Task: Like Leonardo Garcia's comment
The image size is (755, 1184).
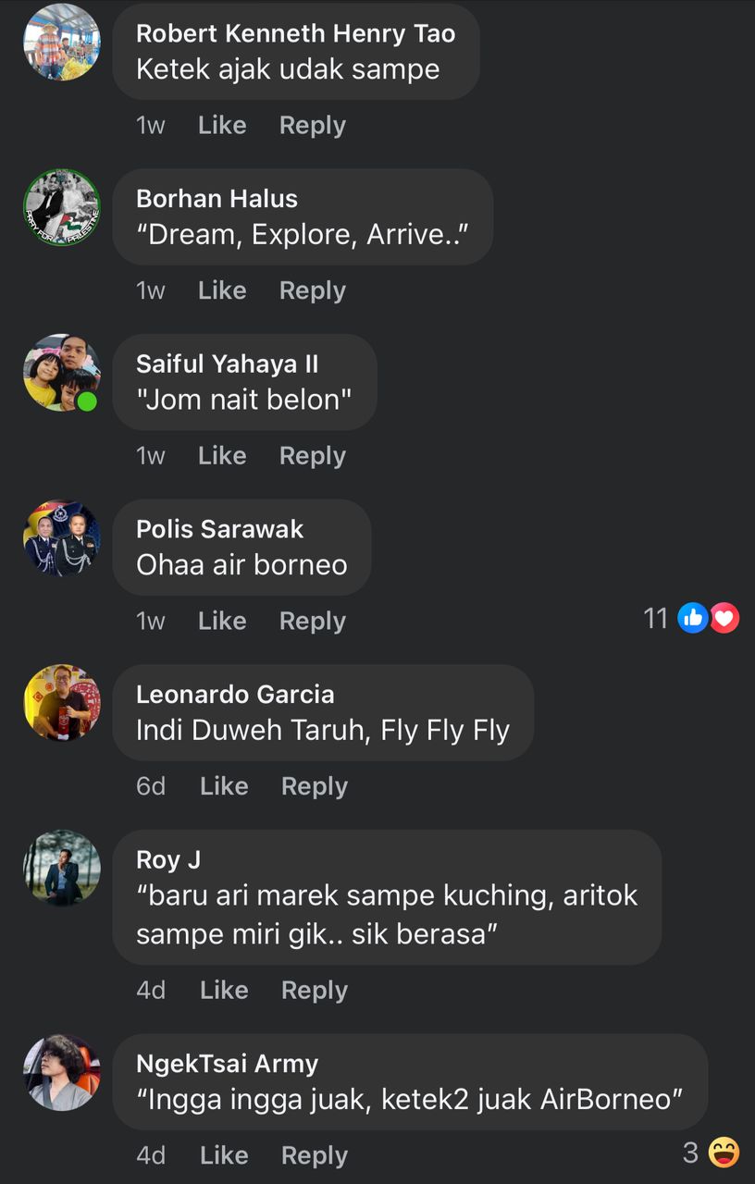Action: 224,786
